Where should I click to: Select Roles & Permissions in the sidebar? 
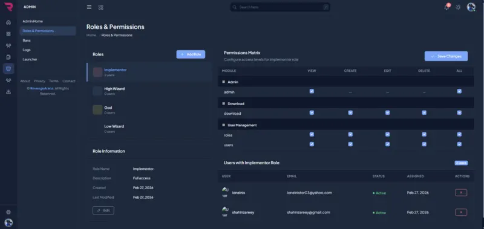tap(48, 31)
